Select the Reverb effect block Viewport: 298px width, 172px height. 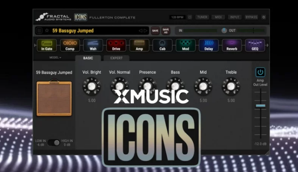click(232, 45)
